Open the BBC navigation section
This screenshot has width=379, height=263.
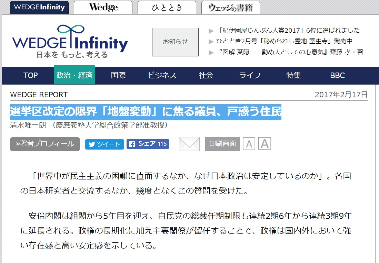337,75
